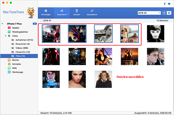Click the Medien music note icon

pyautogui.click(x=9, y=28)
